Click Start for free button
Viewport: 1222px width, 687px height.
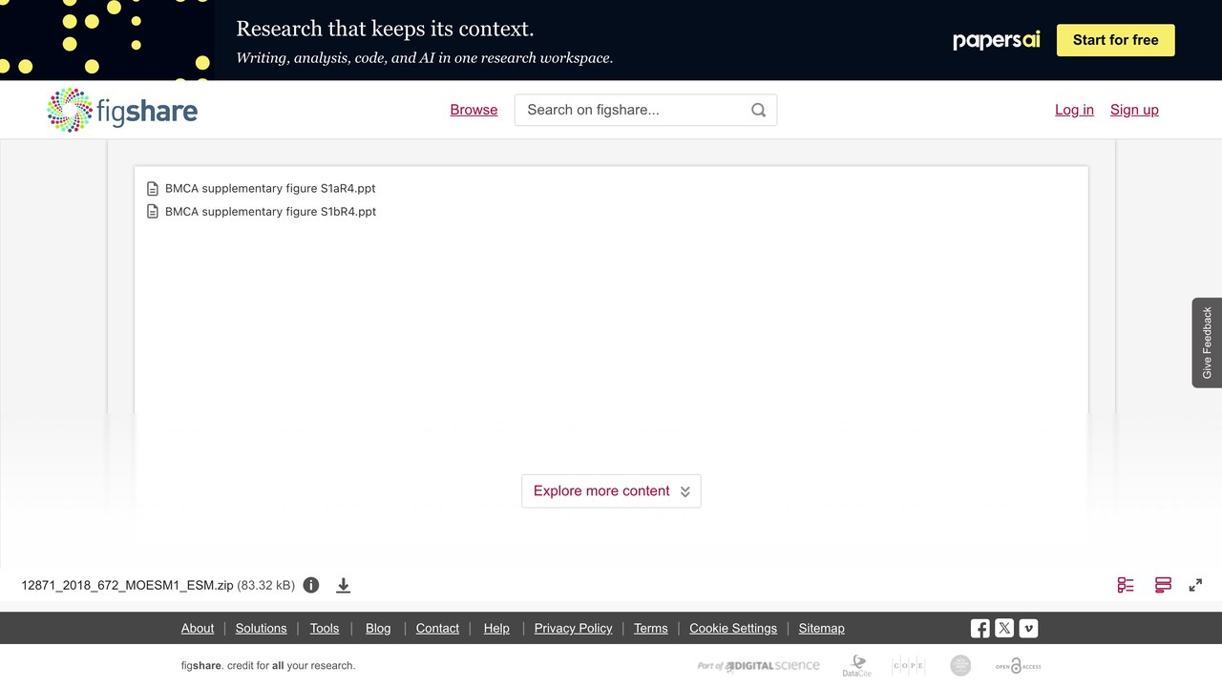pyautogui.click(x=1116, y=40)
